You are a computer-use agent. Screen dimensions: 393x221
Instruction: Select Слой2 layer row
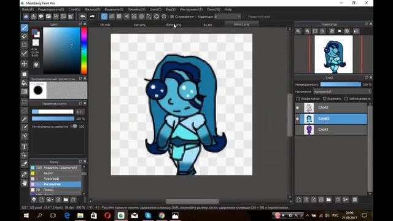point(331,108)
